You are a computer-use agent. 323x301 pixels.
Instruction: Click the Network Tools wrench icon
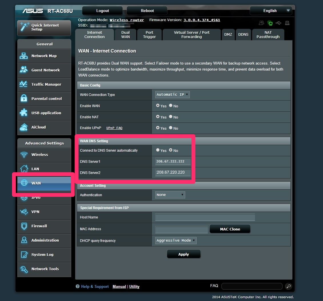click(24, 269)
